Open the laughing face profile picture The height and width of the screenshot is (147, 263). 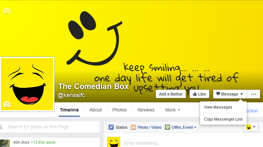(x=27, y=84)
